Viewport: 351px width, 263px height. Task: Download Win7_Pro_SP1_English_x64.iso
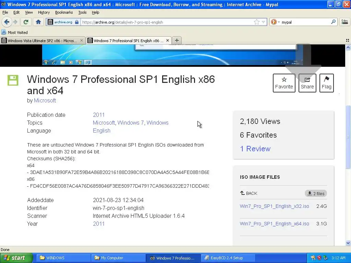(x=274, y=224)
